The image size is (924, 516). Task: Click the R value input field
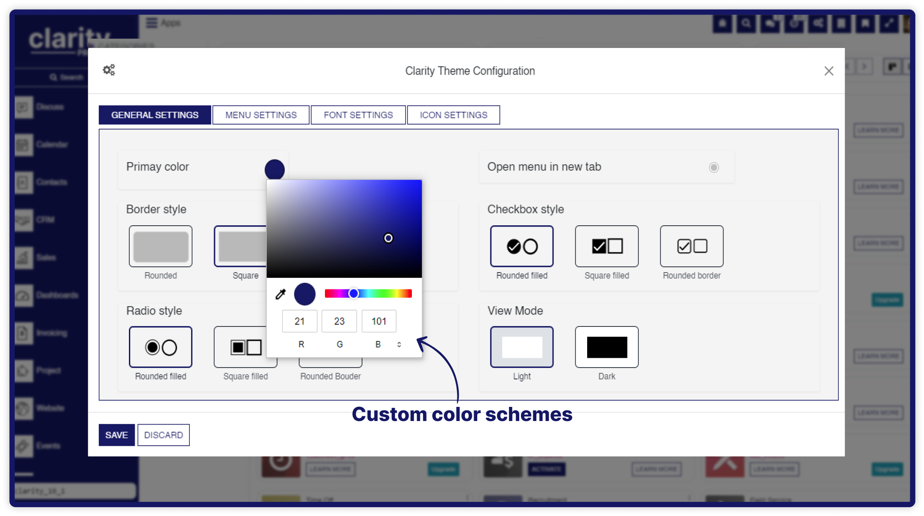pos(299,321)
